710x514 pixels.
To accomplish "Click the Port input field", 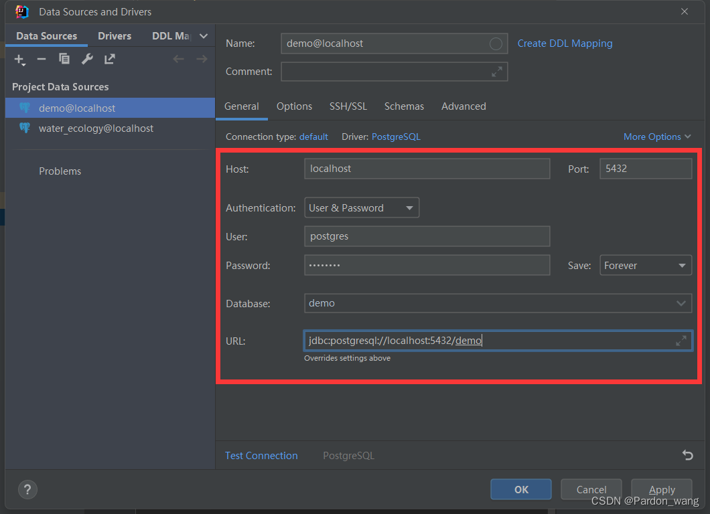I will point(645,169).
